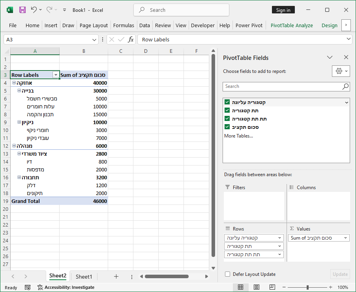Click the More Tables link
Image resolution: width=356 pixels, height=292 pixels.
coord(238,136)
